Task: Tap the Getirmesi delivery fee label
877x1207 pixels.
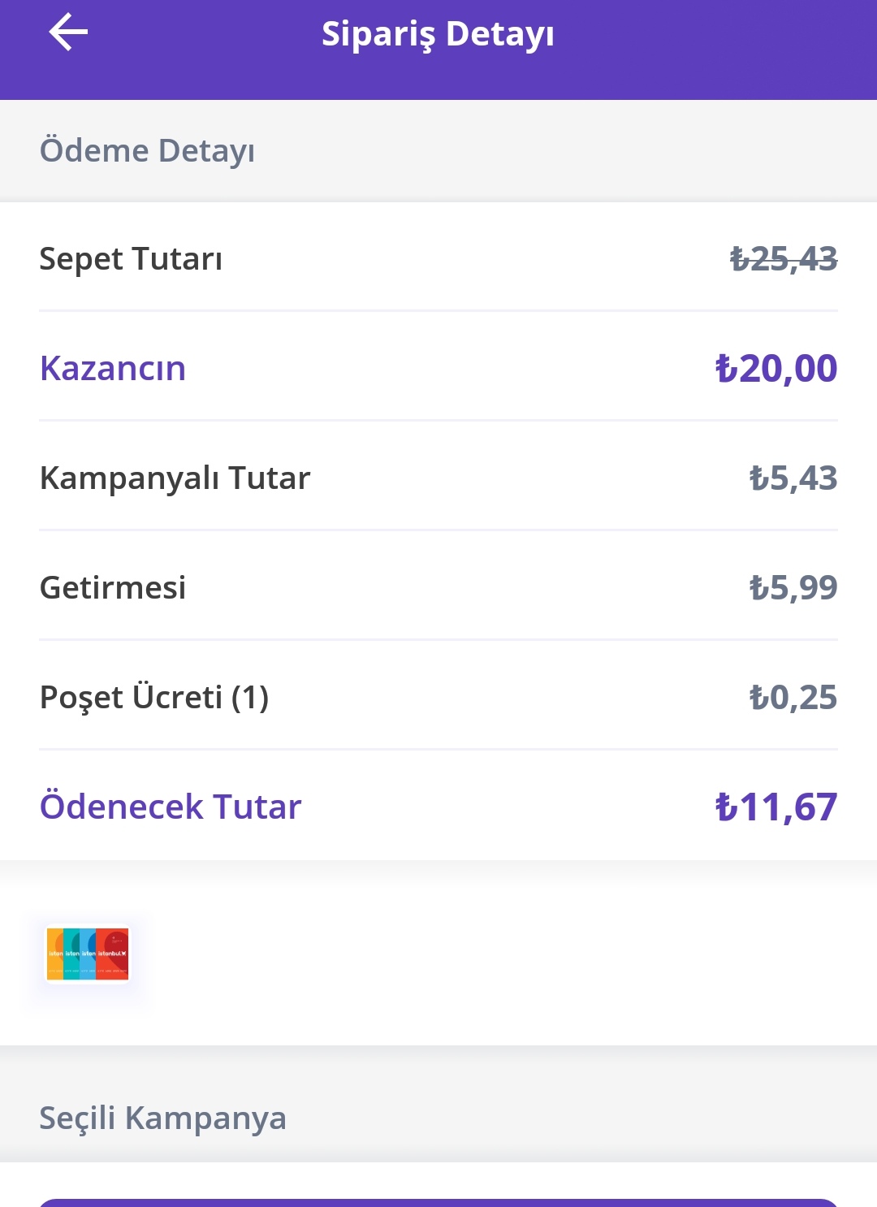Action: [113, 588]
